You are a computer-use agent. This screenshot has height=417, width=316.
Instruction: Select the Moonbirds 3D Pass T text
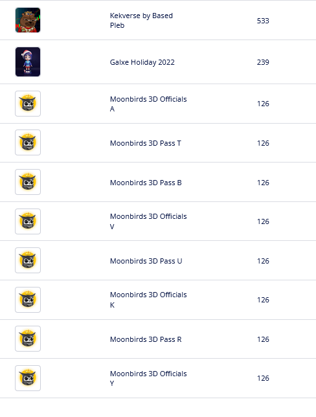[x=146, y=143]
